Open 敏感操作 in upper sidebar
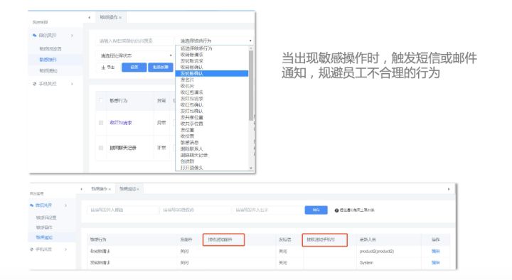512x280 pixels. click(48, 60)
